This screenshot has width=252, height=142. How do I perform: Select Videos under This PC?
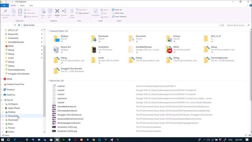tap(11, 132)
